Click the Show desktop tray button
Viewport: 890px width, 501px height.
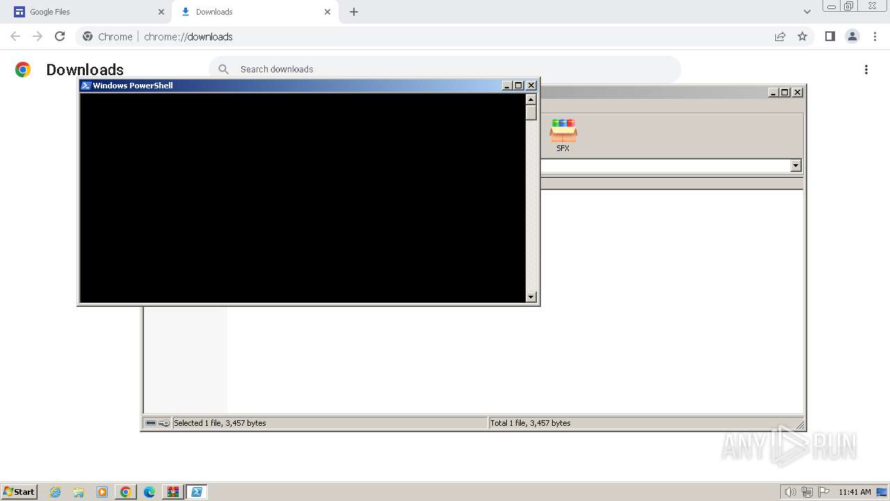(x=882, y=492)
